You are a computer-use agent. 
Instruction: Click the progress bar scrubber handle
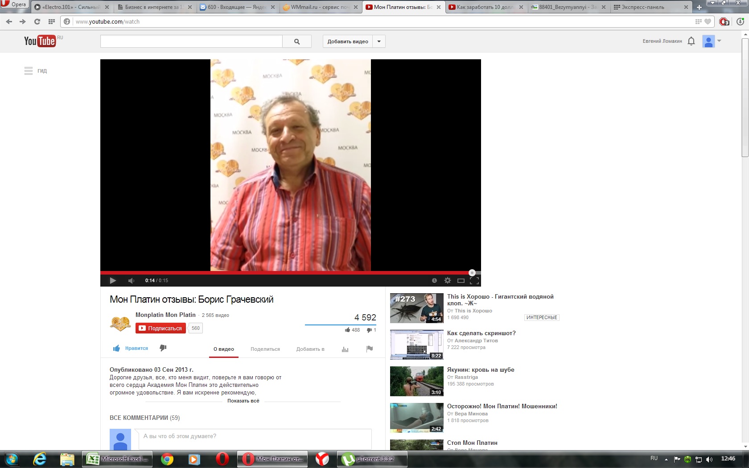pos(472,273)
